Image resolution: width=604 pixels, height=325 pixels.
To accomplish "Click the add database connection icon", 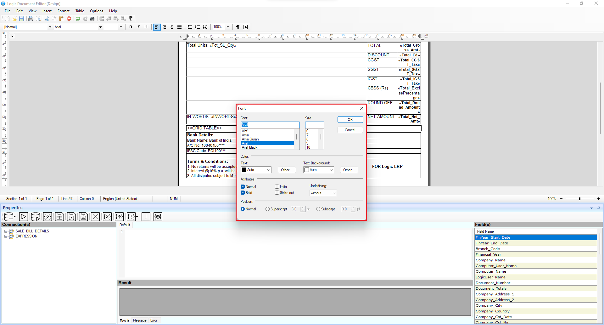I will point(9,217).
